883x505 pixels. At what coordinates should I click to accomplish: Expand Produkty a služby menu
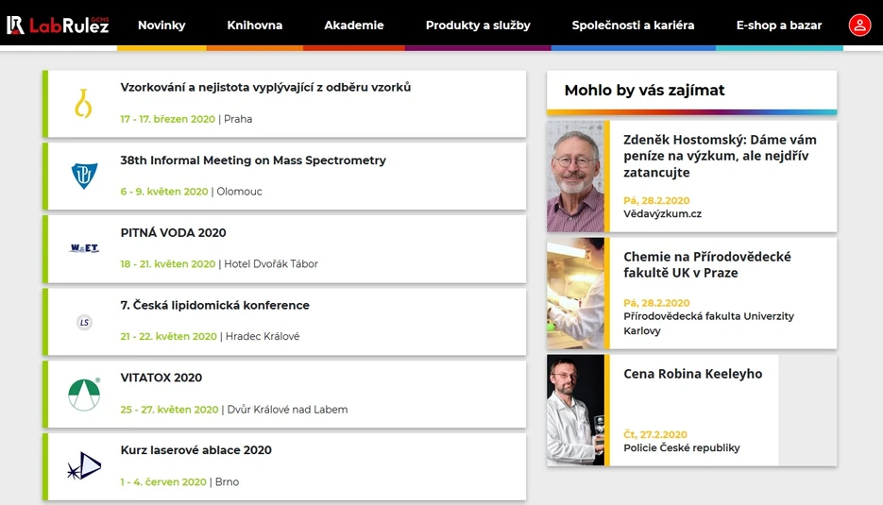pos(478,25)
